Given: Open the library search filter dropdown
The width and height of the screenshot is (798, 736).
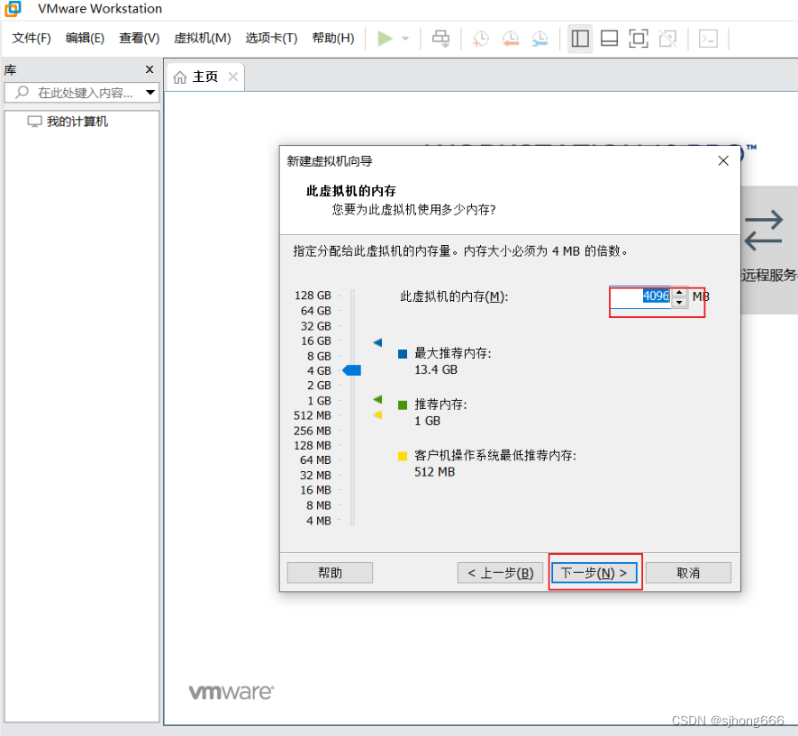Looking at the screenshot, I should (150, 93).
